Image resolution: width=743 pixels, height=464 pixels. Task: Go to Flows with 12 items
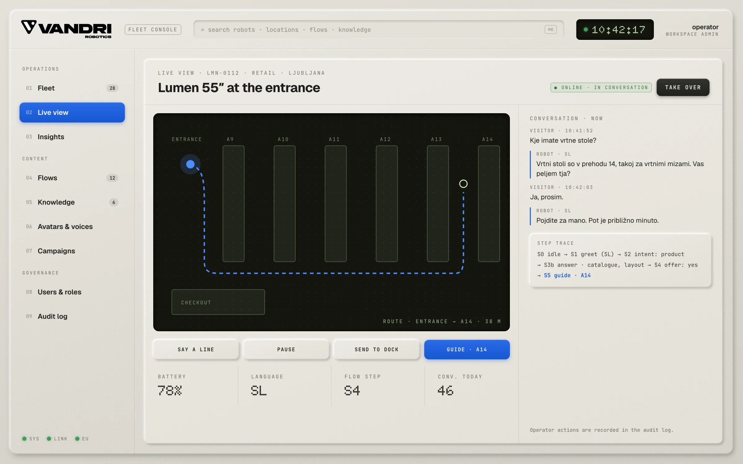click(72, 178)
